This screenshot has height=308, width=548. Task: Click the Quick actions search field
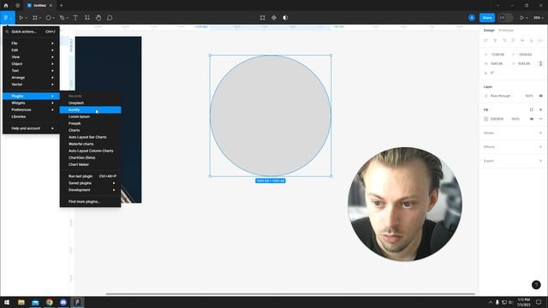click(31, 32)
